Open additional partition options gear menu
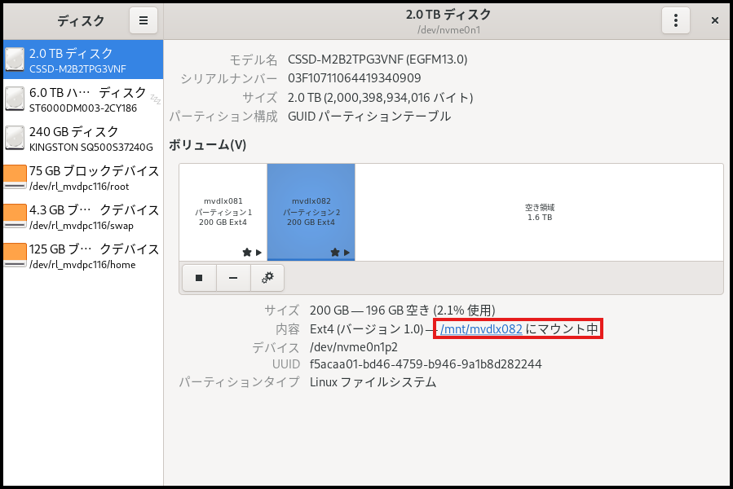Viewport: 733px width, 489px height. pos(267,278)
